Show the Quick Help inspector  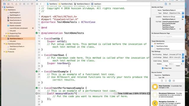click(x=170, y=4)
